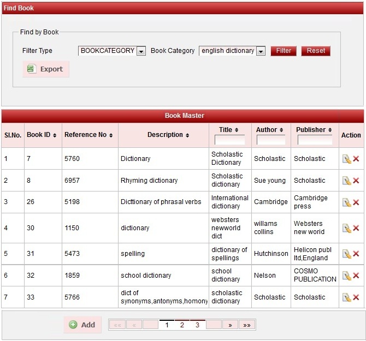This screenshot has width=366, height=341.
Task: Expand the Book Category dropdown
Action: tap(261, 51)
